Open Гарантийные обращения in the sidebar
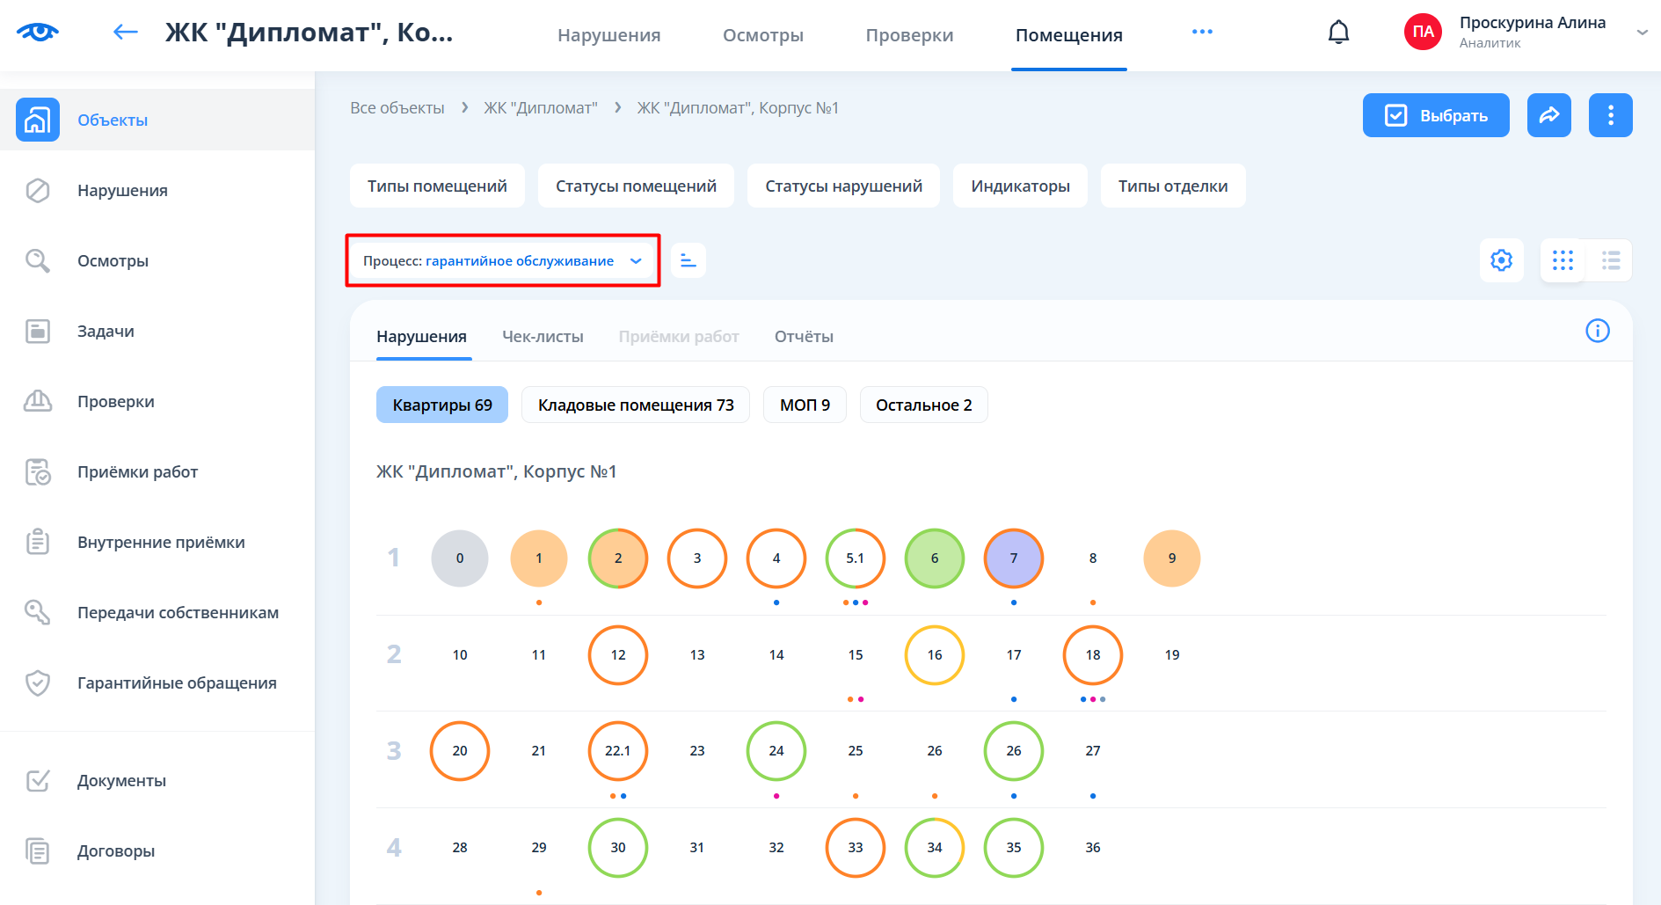The width and height of the screenshot is (1661, 905). [x=177, y=683]
